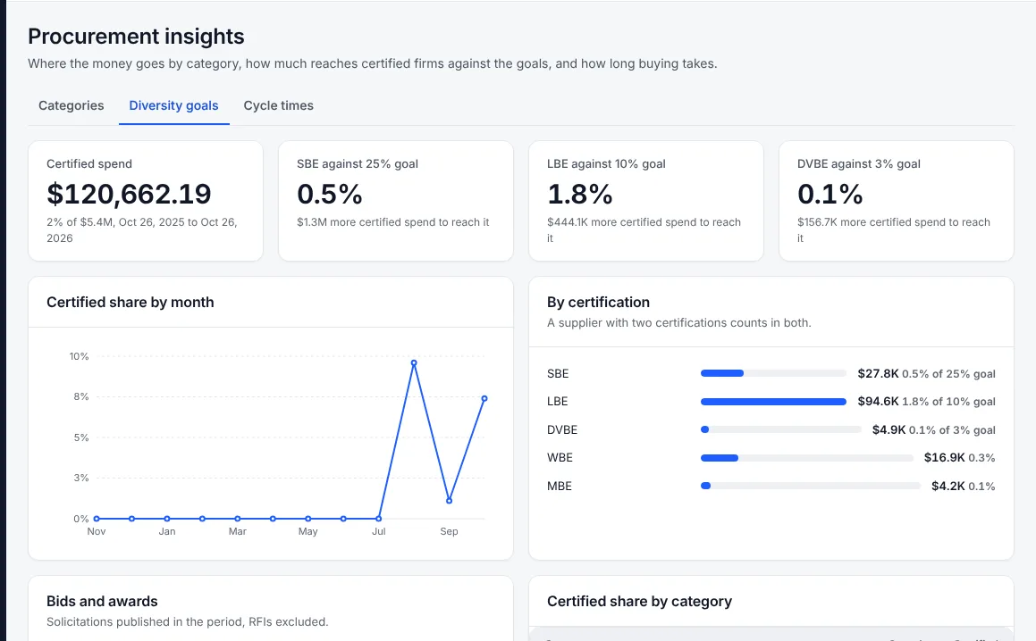Viewport: 1036px width, 641px height.
Task: Click the 'LBE against 10% goal' card title
Action: coord(606,163)
